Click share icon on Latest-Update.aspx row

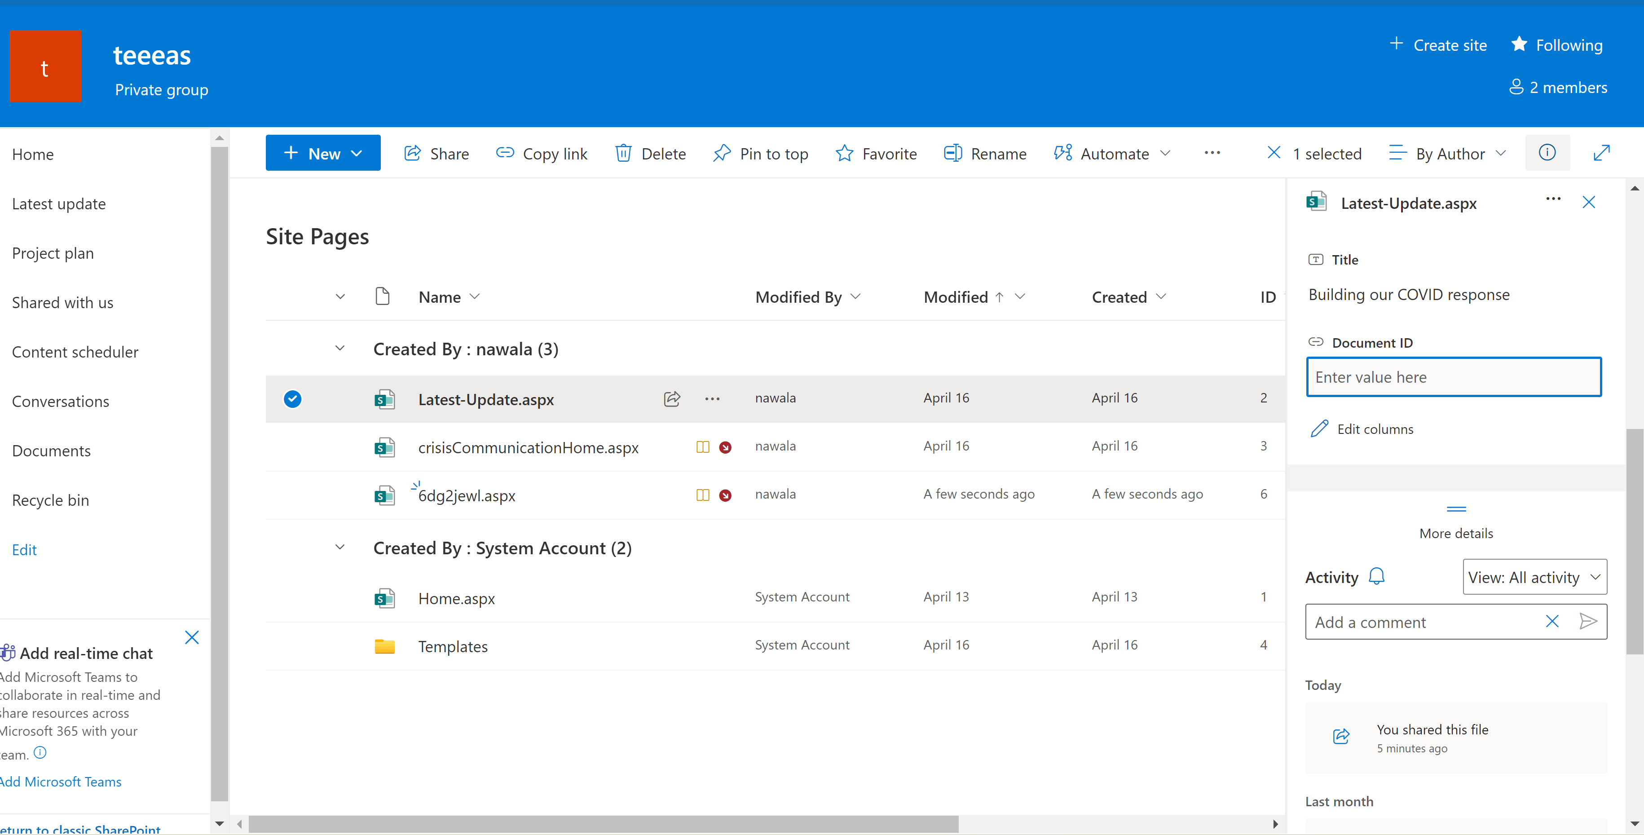[671, 399]
